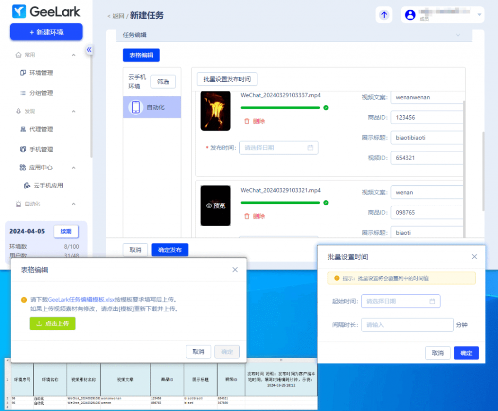Collapse the sidebar with double-chevron icon
The width and height of the screenshot is (498, 411).
click(x=89, y=50)
